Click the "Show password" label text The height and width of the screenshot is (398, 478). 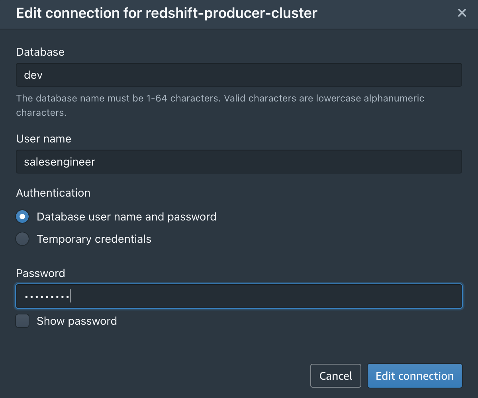(77, 321)
